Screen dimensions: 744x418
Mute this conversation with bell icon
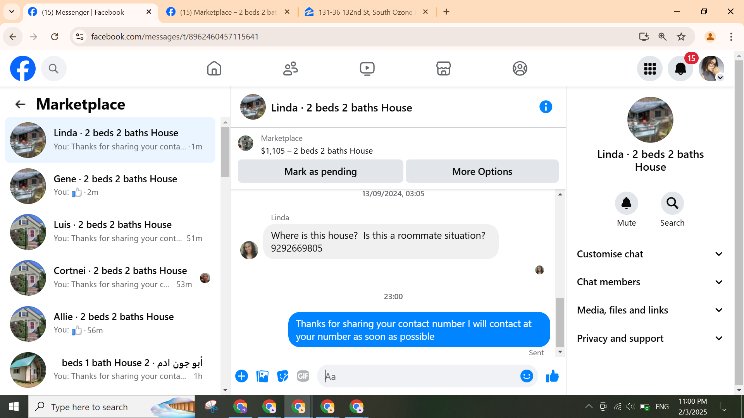[626, 203]
